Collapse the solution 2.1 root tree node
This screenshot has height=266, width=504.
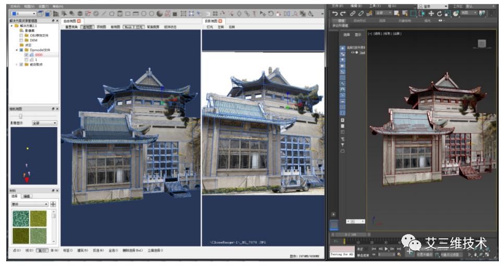point(12,26)
